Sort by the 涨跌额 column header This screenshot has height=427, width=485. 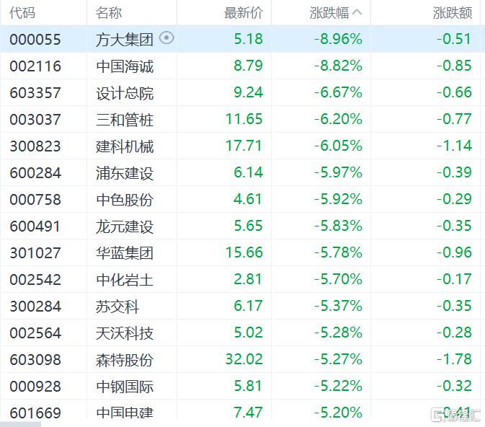click(453, 13)
